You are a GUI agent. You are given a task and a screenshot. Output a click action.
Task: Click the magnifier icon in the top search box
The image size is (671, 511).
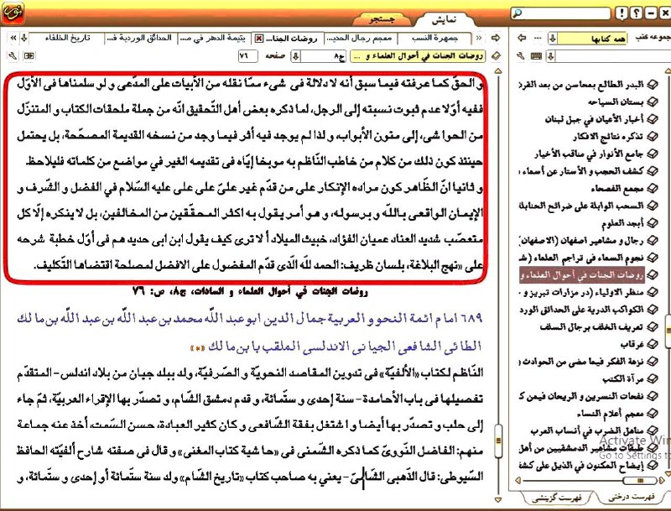[518, 13]
